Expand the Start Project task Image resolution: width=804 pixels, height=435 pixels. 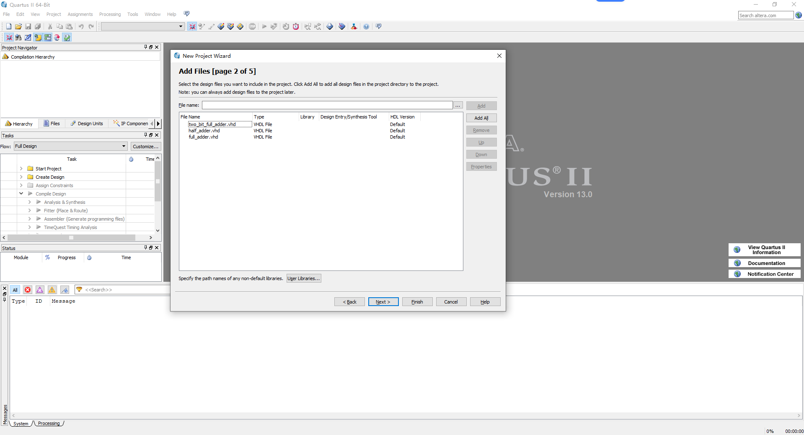click(21, 169)
